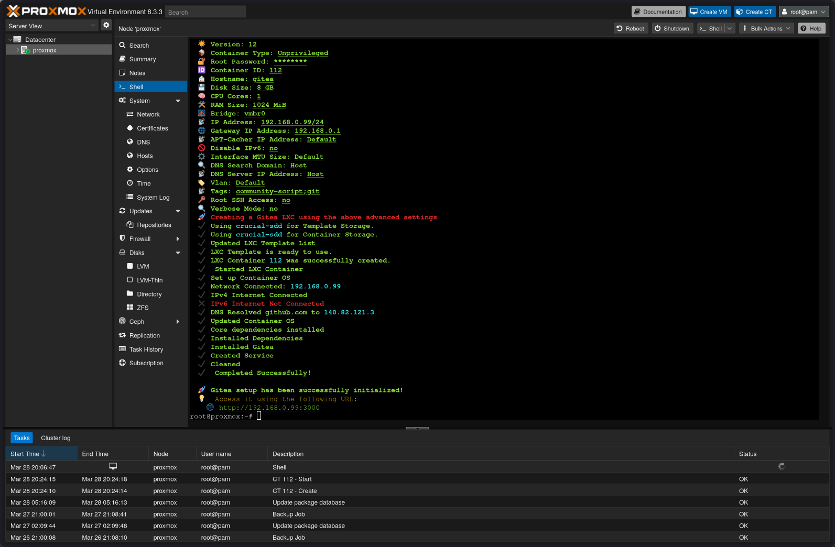Click the gear settings icon beside Server View
The height and width of the screenshot is (547, 835).
tap(106, 25)
